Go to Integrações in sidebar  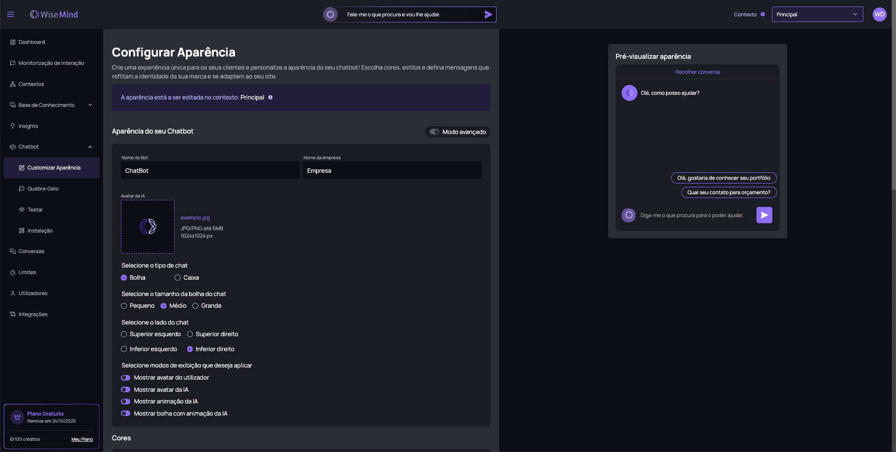pos(33,314)
